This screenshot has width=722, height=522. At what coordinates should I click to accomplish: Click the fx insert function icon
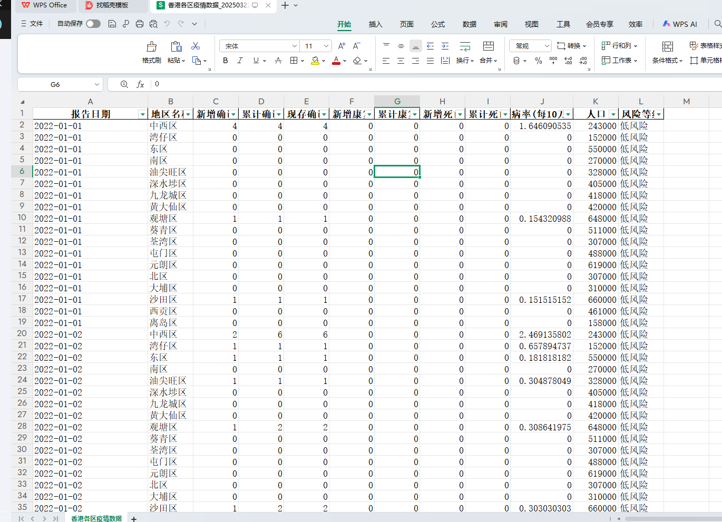[x=141, y=84]
